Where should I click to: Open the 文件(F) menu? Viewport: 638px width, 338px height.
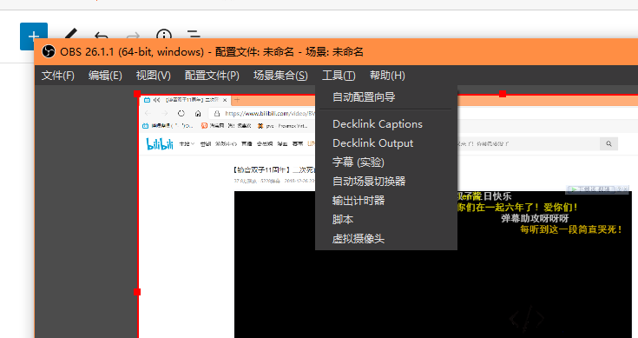[x=58, y=76]
